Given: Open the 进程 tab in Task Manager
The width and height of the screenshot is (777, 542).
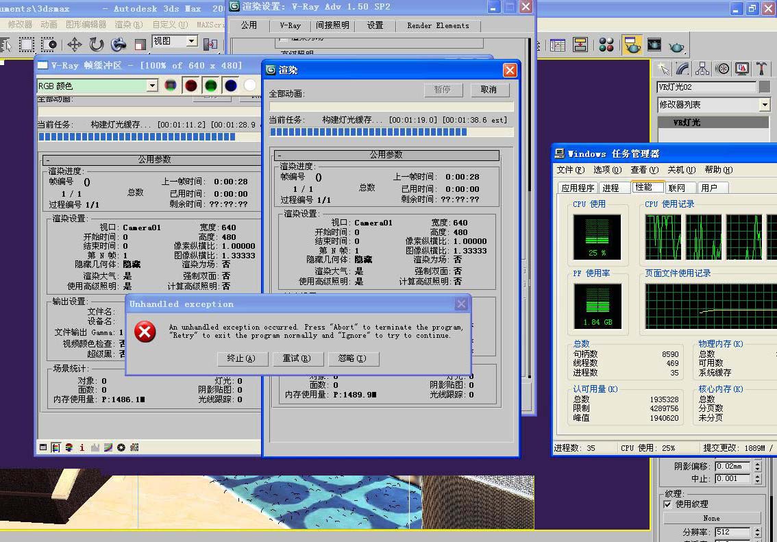Looking at the screenshot, I should (610, 188).
